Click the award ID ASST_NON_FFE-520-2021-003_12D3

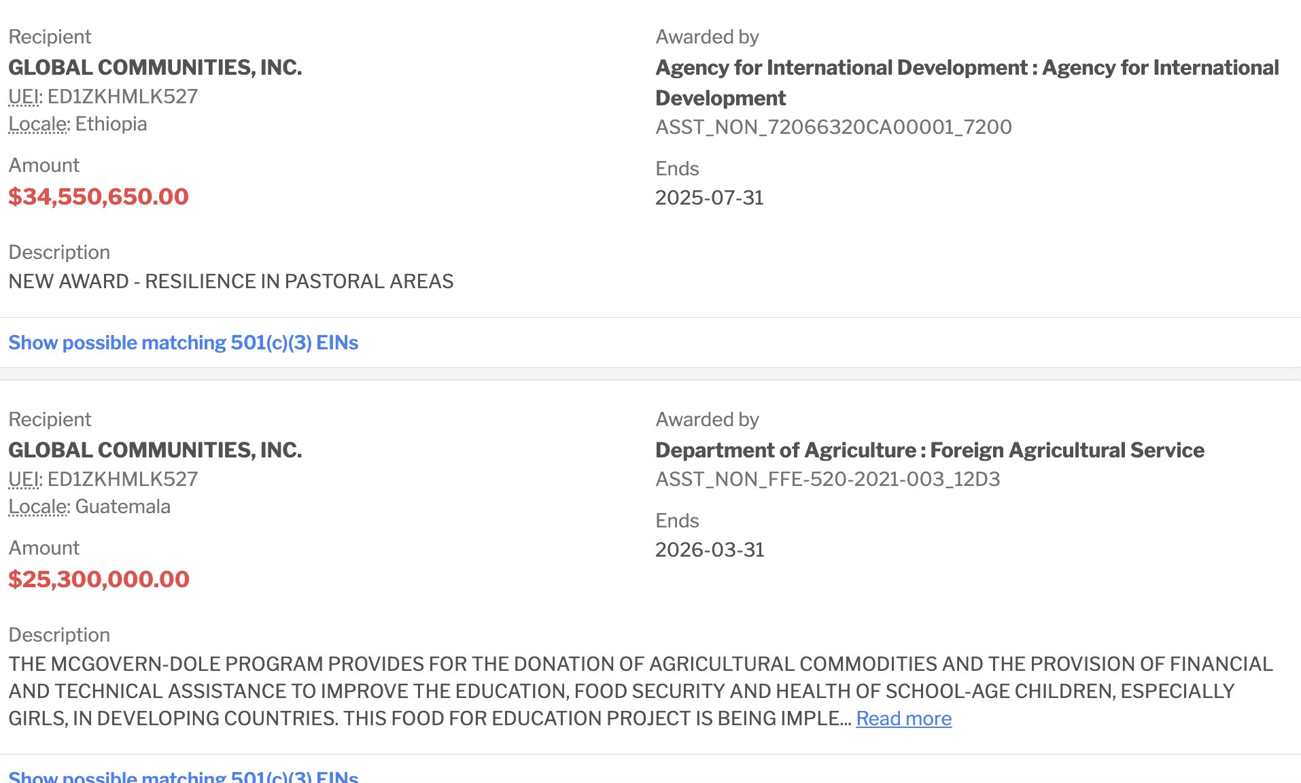click(x=827, y=479)
